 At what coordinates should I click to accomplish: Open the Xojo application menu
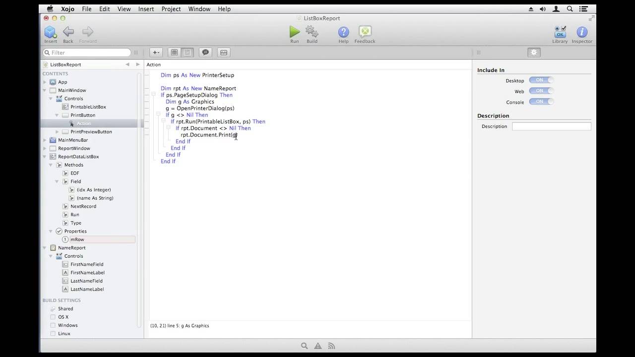point(67,9)
